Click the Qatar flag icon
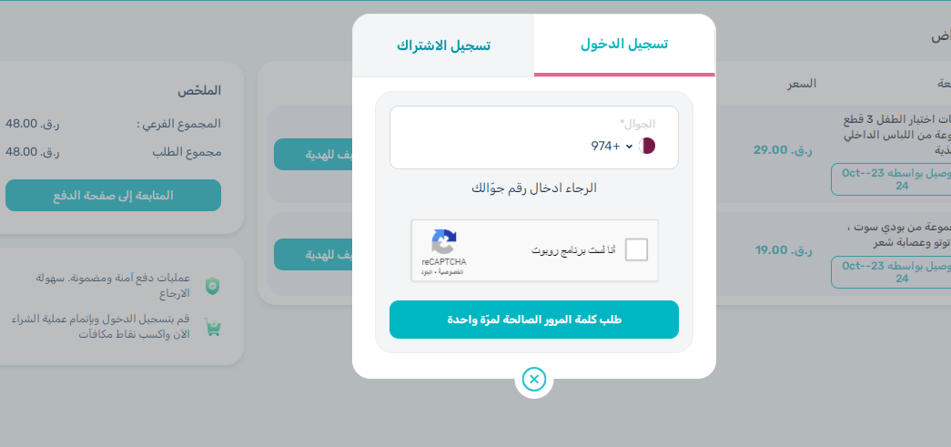 (x=649, y=146)
